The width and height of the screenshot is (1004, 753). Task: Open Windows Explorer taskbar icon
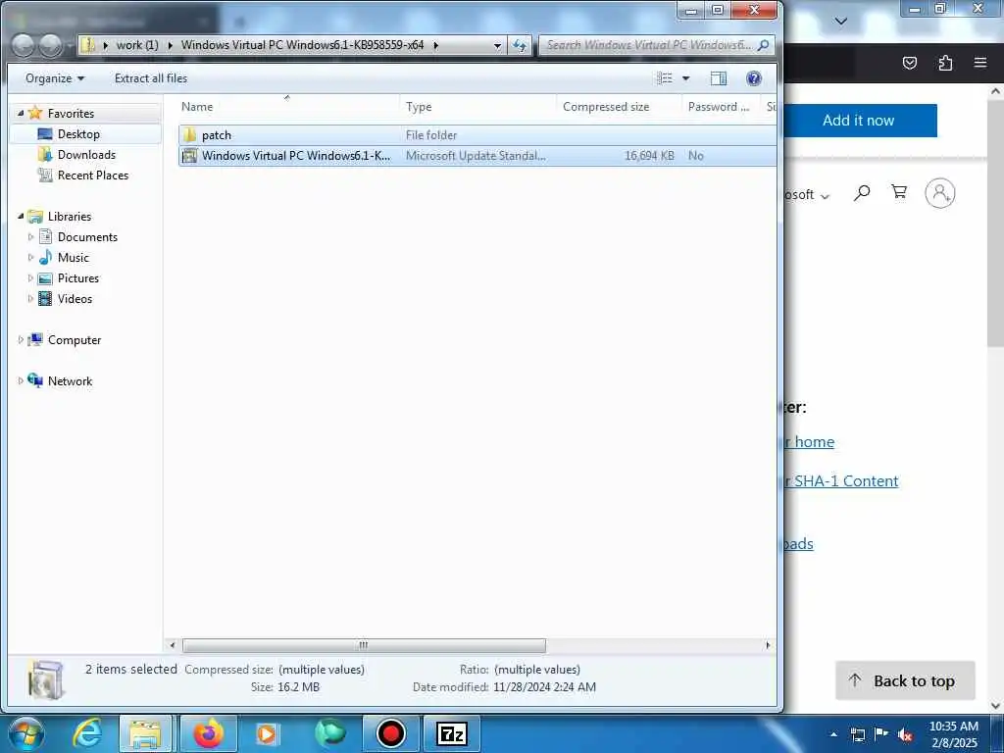[145, 733]
